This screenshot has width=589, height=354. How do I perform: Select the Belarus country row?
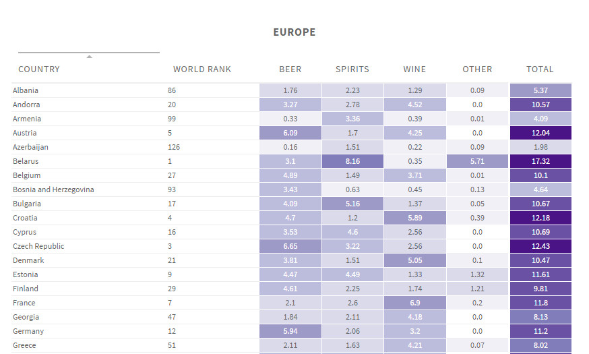click(x=26, y=162)
